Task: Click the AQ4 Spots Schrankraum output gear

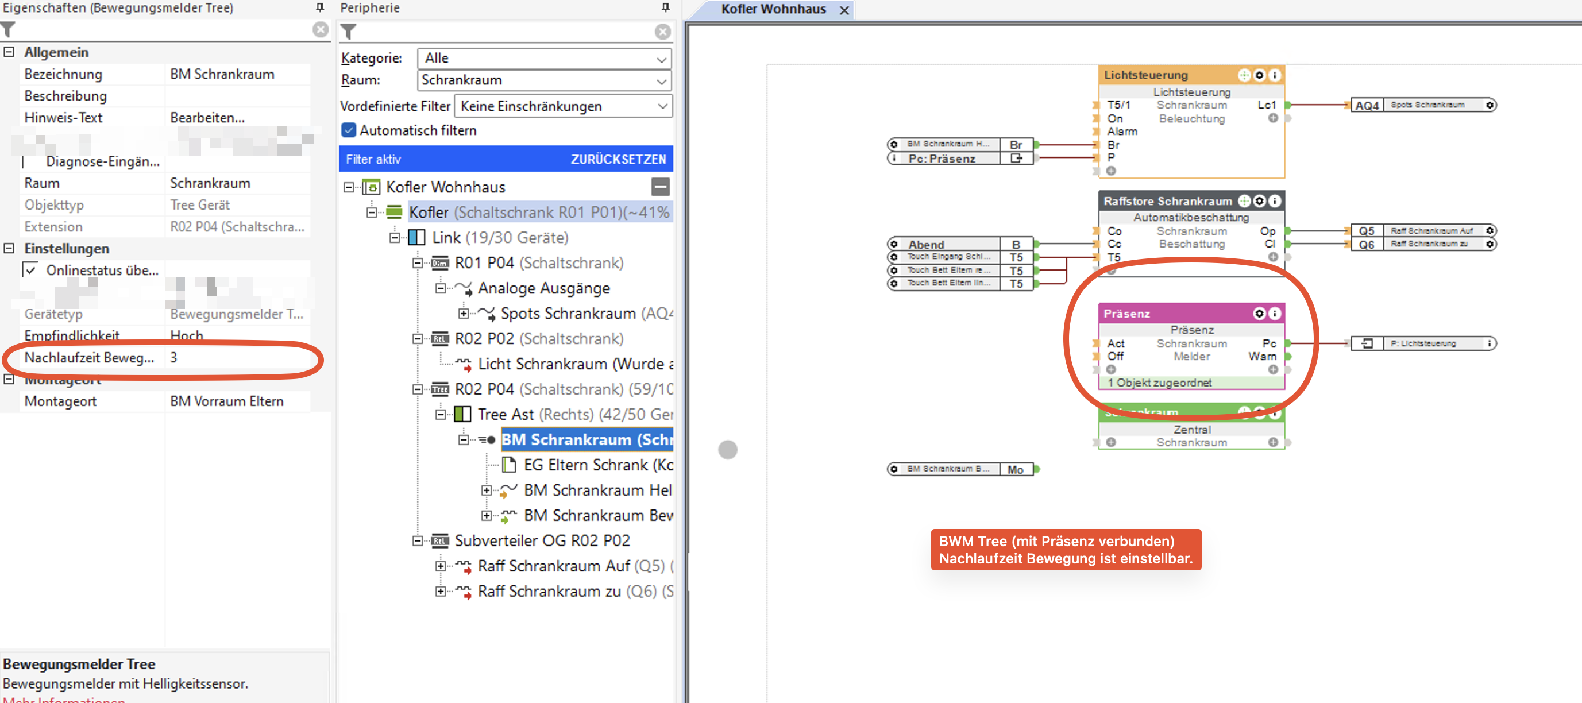Action: click(1490, 105)
